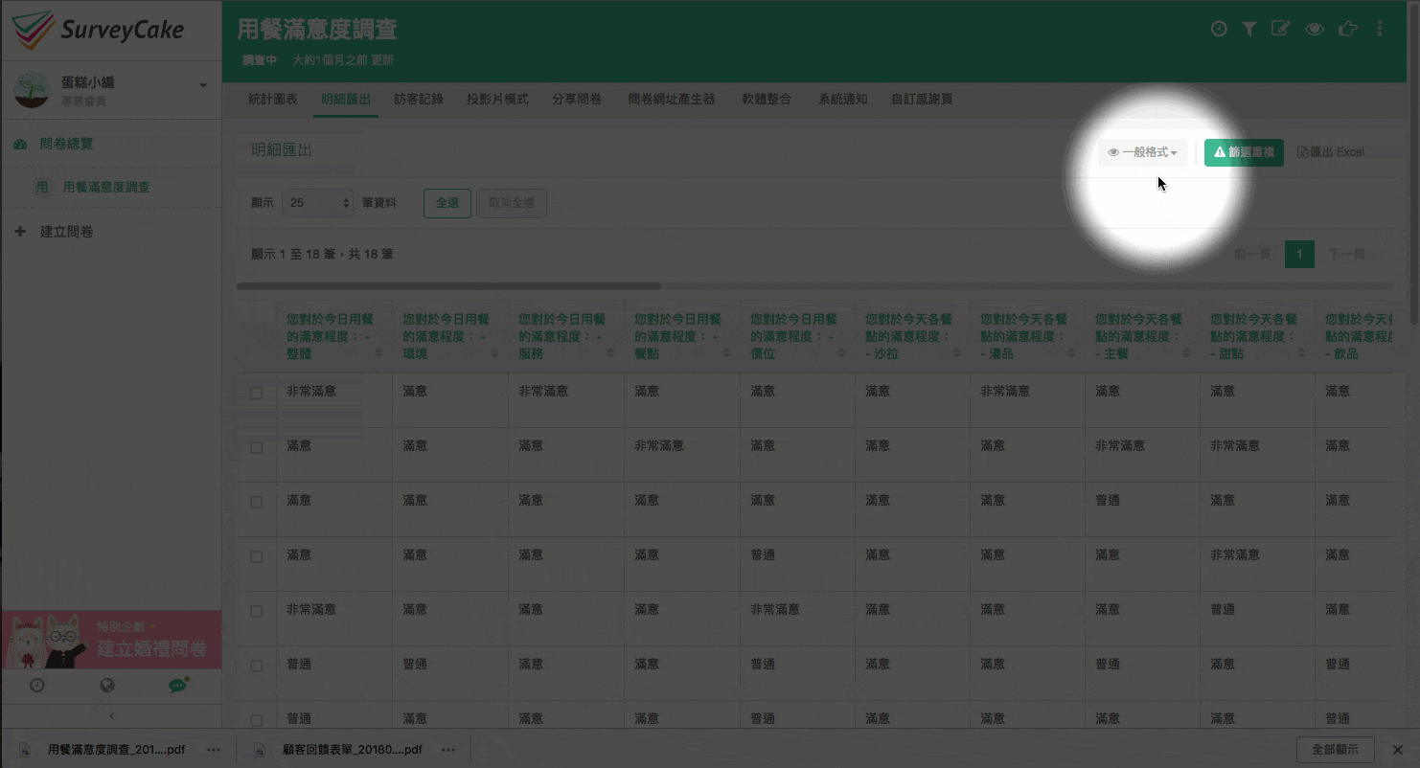Switch to the 自訂感謝頁 tab
The image size is (1420, 768).
(x=922, y=100)
